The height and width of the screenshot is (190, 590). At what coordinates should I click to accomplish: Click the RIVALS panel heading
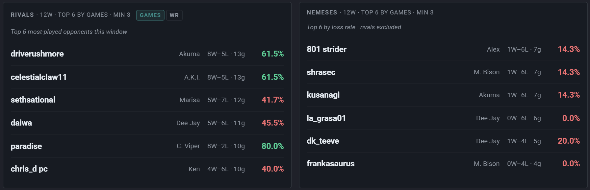[x=22, y=15]
